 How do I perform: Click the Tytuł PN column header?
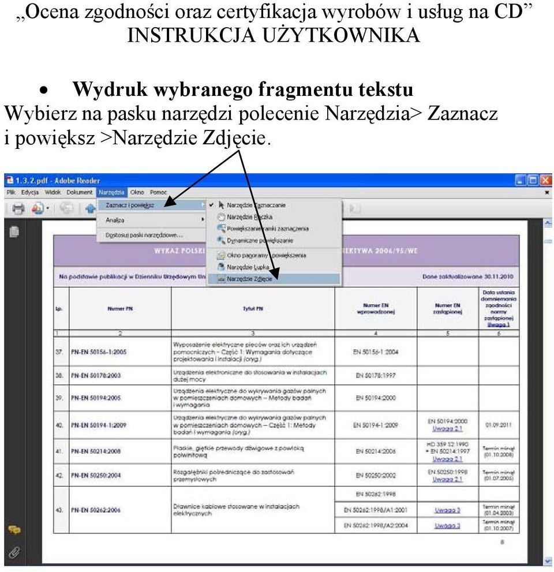click(x=253, y=309)
